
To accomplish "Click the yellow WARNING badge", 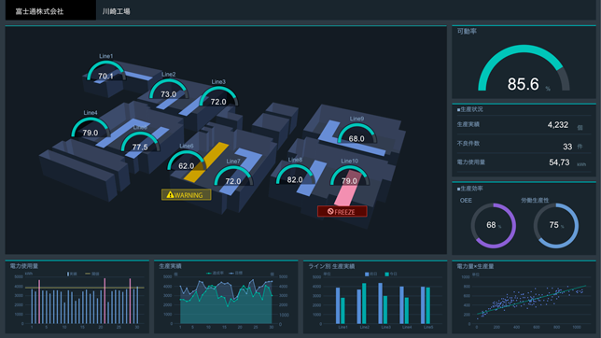I will tap(187, 194).
